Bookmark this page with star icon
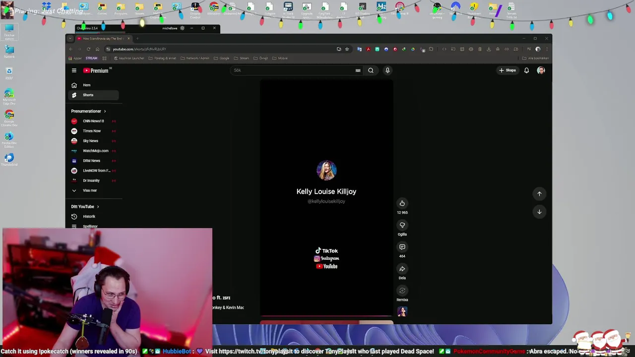Viewport: 635px width, 357px height. [x=347, y=49]
